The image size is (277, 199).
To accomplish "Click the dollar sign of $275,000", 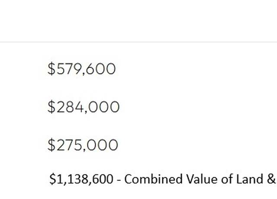I will 52,145.
